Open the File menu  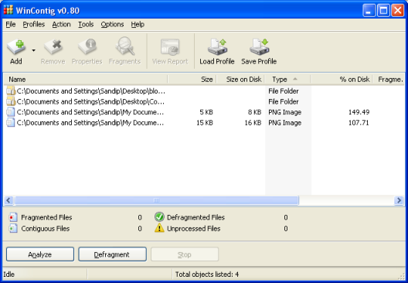[x=11, y=25]
